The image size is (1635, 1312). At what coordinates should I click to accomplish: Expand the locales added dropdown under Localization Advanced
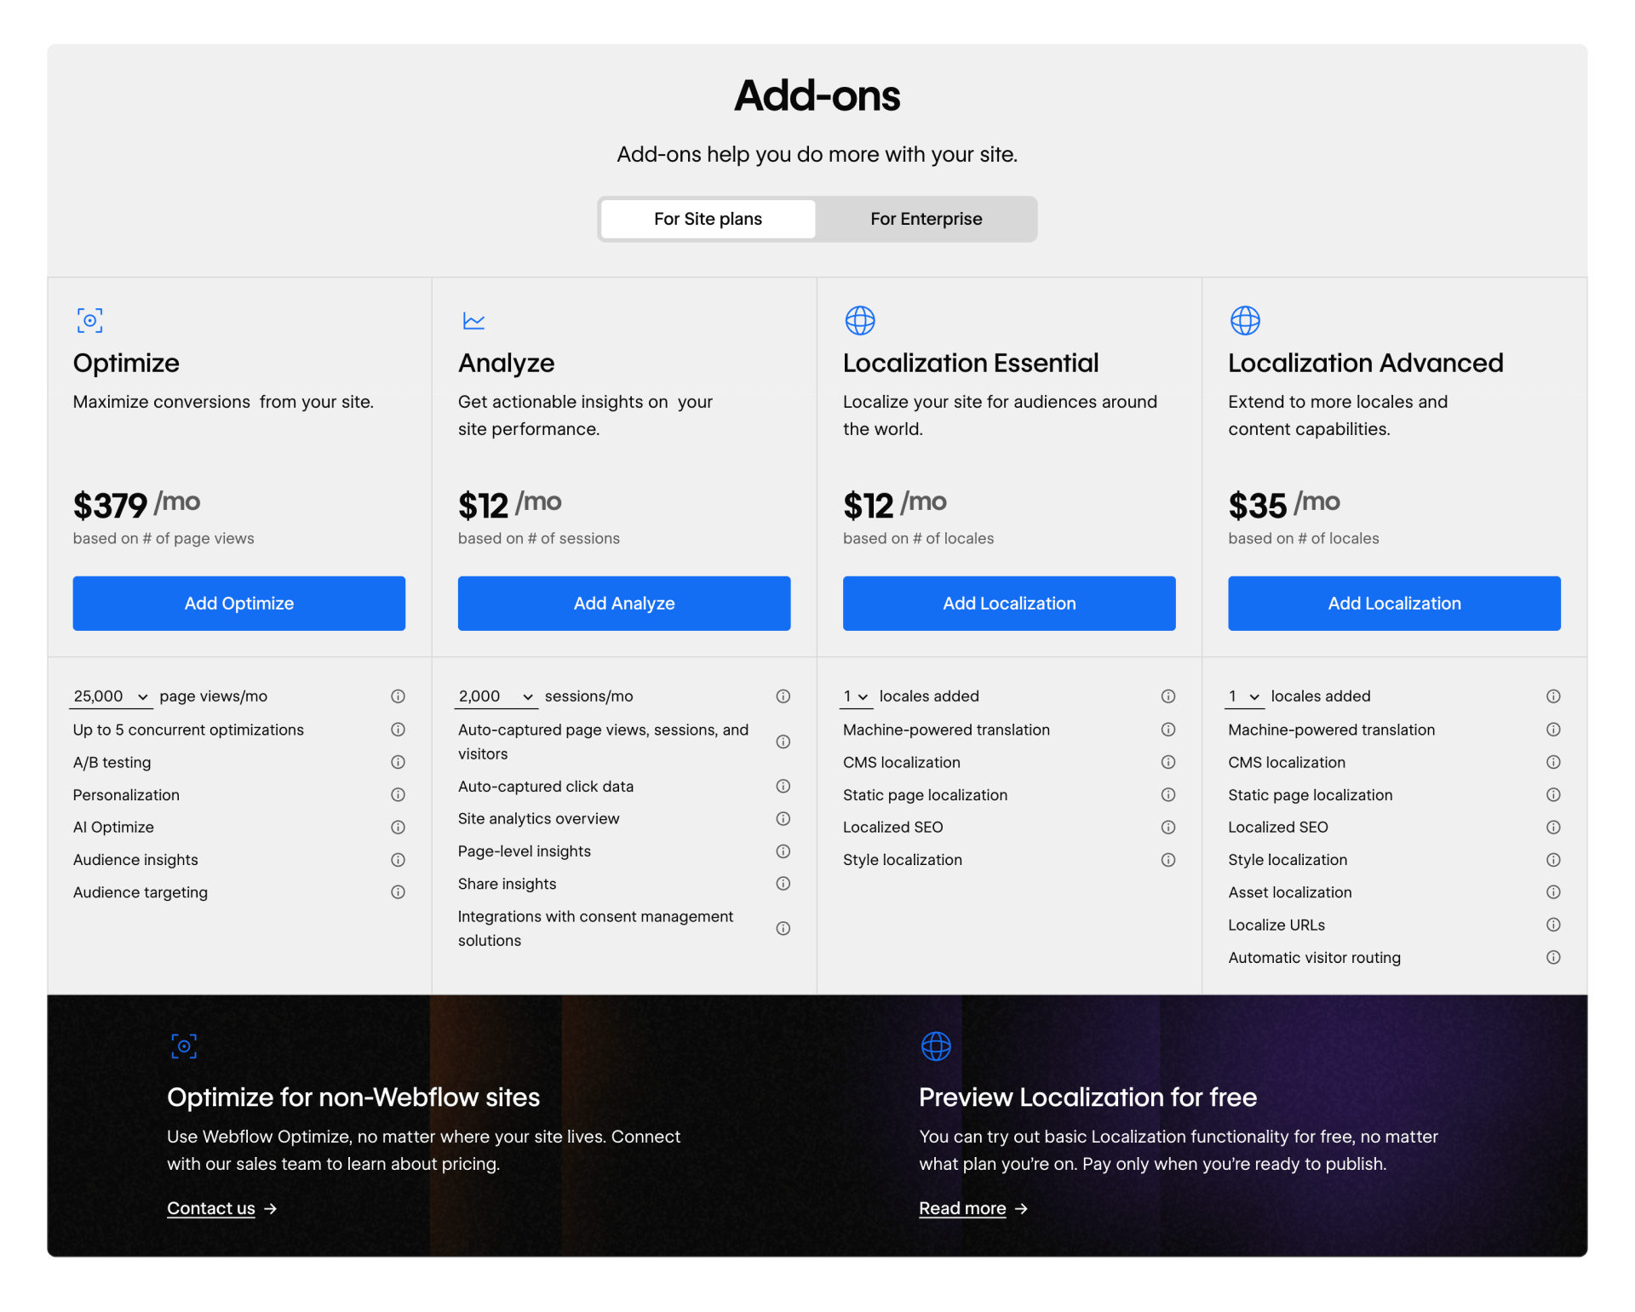click(1243, 696)
